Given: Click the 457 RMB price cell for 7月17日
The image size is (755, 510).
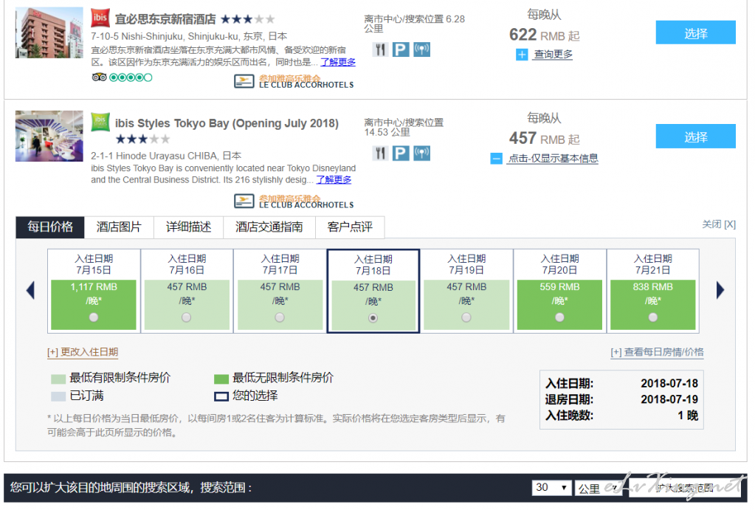Looking at the screenshot, I should [280, 304].
